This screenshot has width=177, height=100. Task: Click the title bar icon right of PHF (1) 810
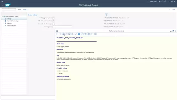[x=160, y=1]
